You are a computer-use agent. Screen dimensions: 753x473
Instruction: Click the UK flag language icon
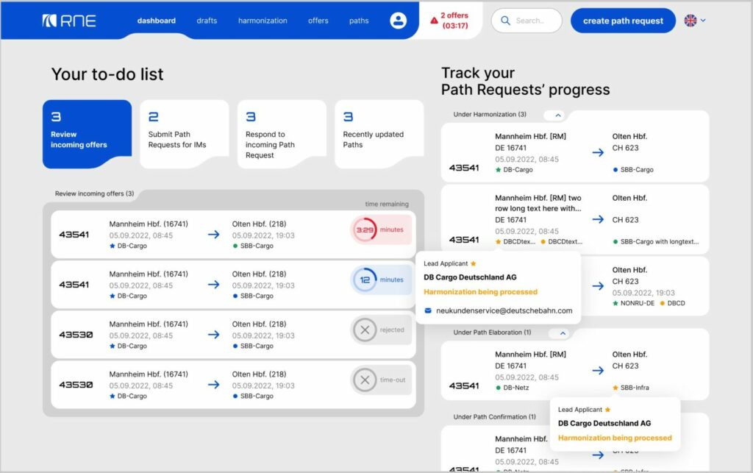click(690, 21)
